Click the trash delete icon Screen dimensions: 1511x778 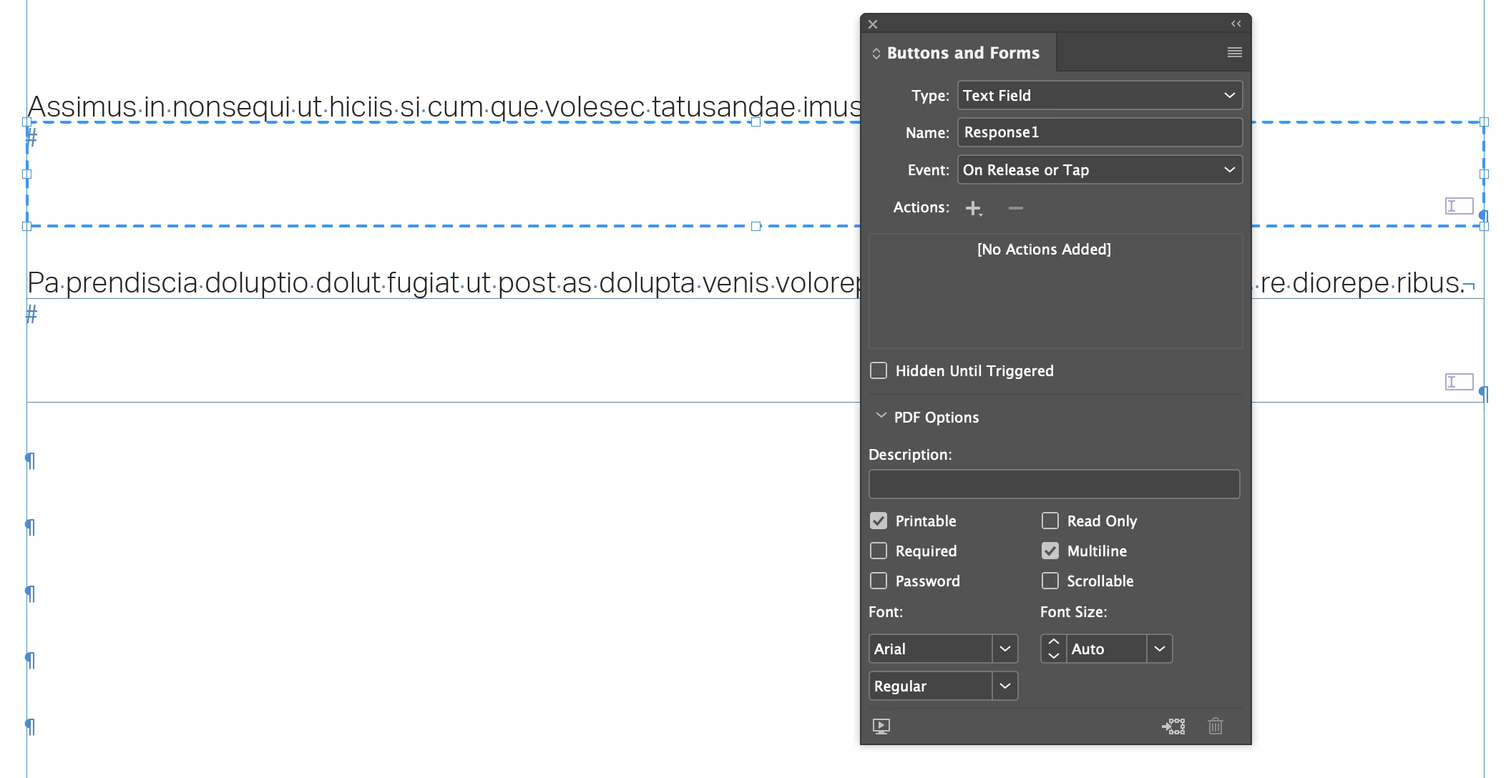[1215, 727]
